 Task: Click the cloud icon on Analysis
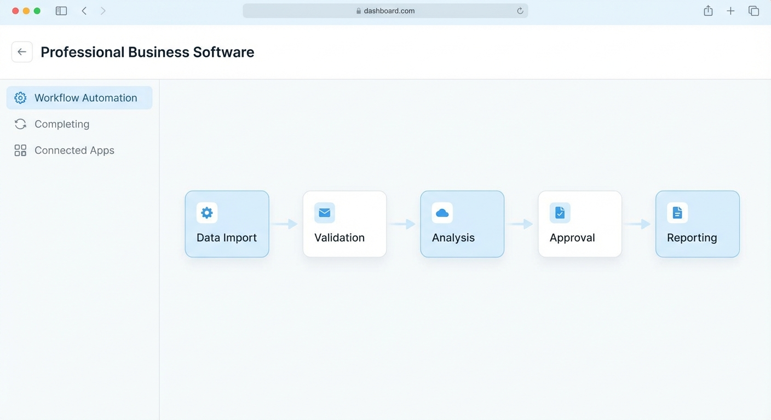click(442, 212)
